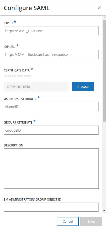Focus the EM Administrators Group Object ID field

[51, 207]
